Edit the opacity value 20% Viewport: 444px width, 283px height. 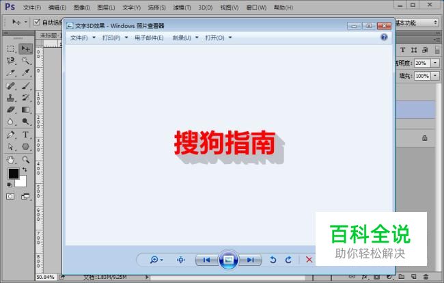coord(422,63)
